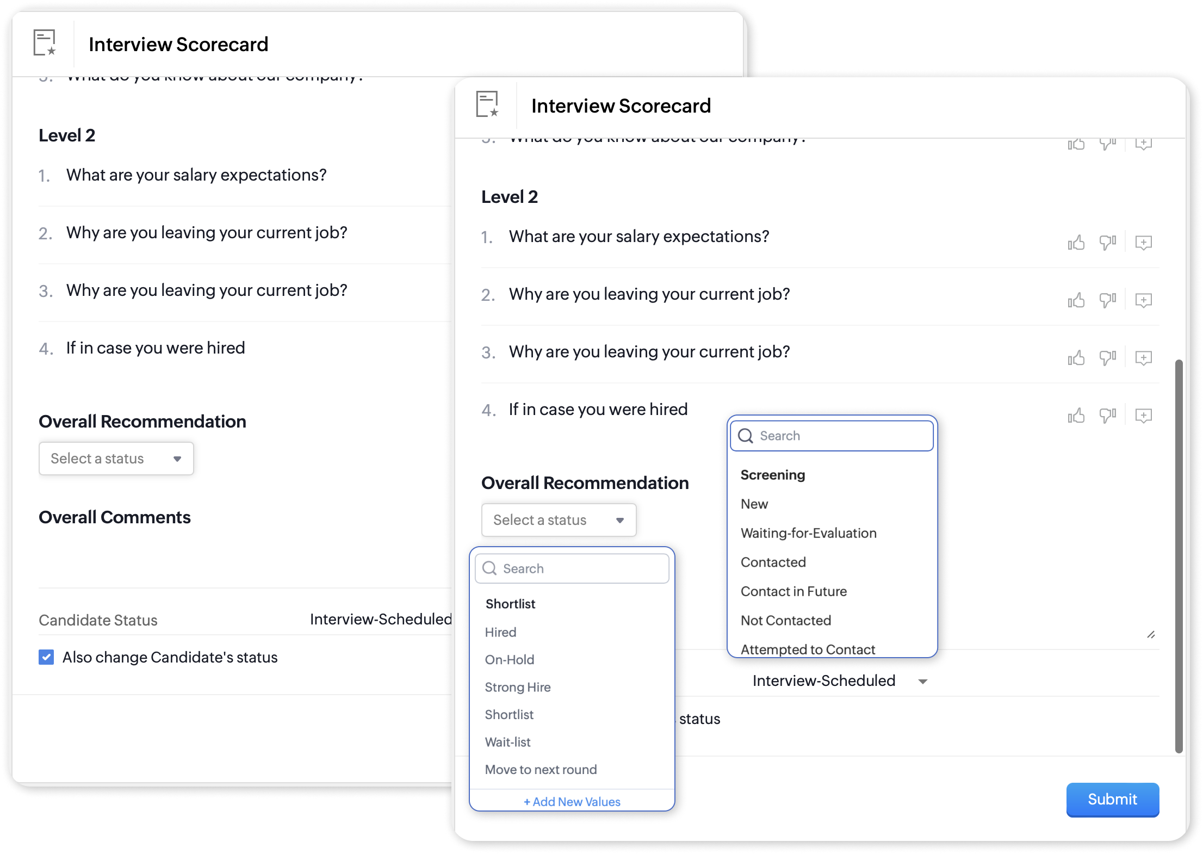1203x854 pixels.
Task: Expand the Interview-Scheduled candidate status dropdown
Action: click(922, 682)
